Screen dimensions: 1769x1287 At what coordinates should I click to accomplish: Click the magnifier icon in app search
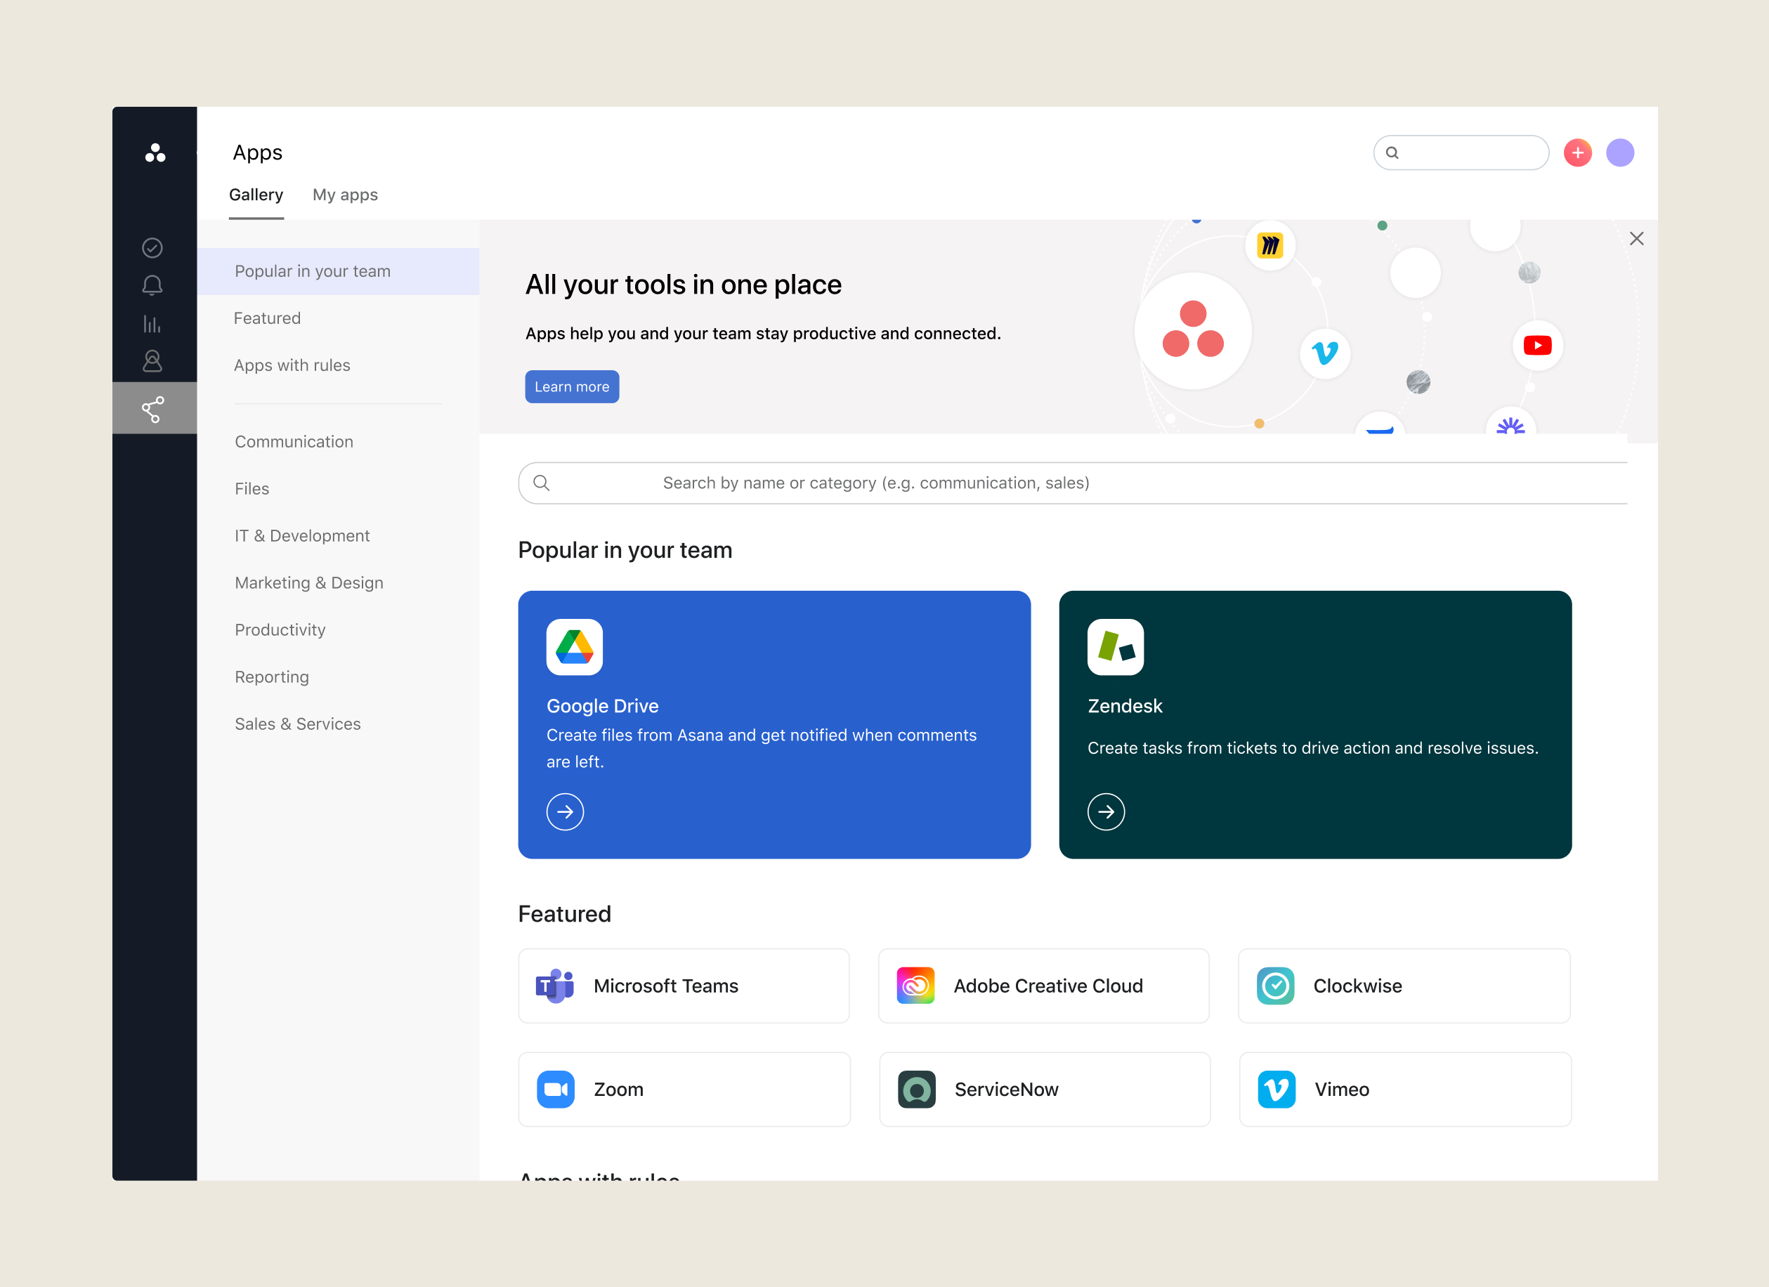point(541,483)
